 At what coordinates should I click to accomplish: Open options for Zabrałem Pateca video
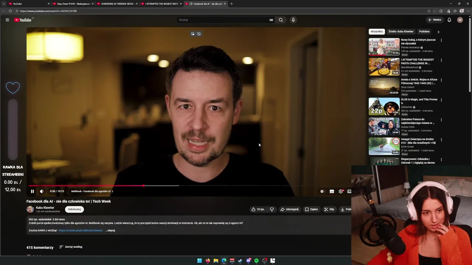click(x=441, y=120)
